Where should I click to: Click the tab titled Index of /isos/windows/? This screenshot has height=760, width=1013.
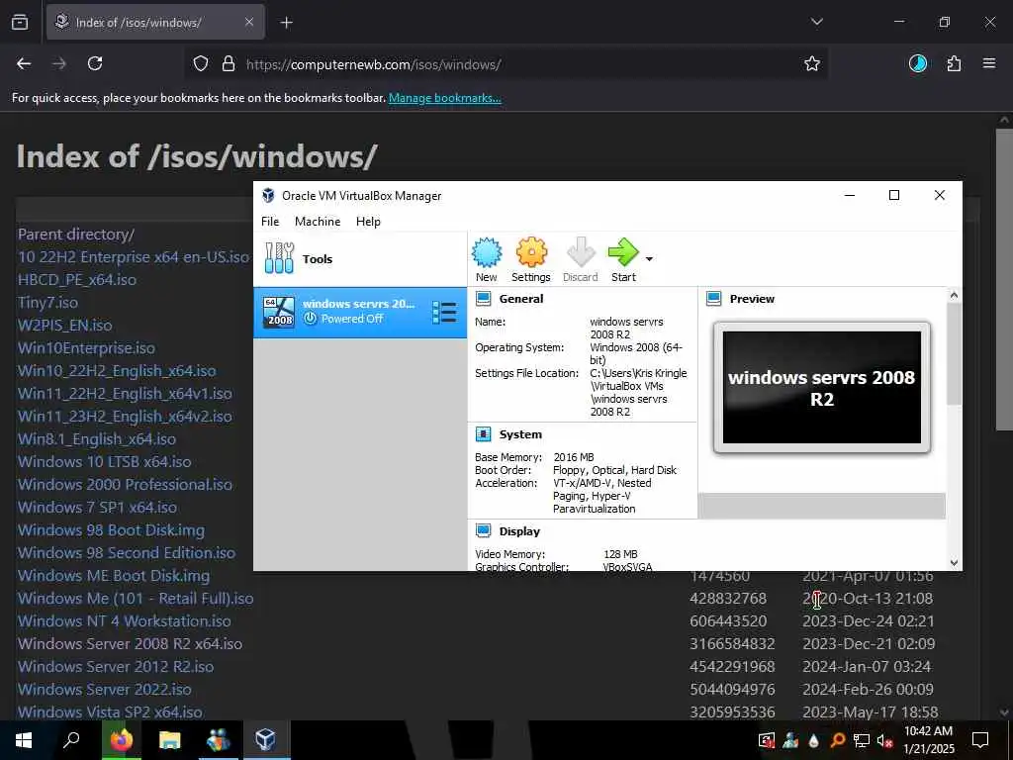point(155,22)
